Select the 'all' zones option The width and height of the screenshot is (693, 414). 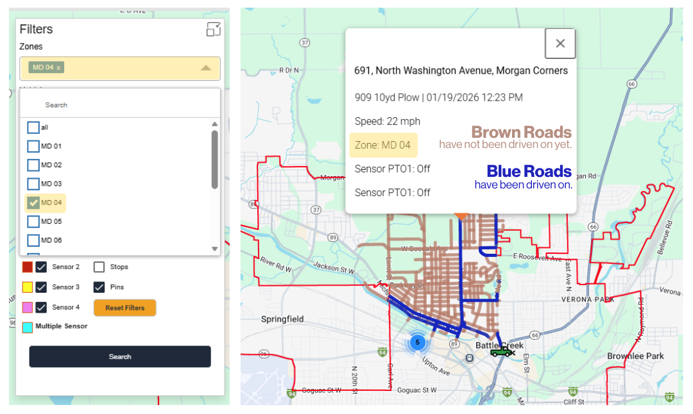(x=33, y=128)
